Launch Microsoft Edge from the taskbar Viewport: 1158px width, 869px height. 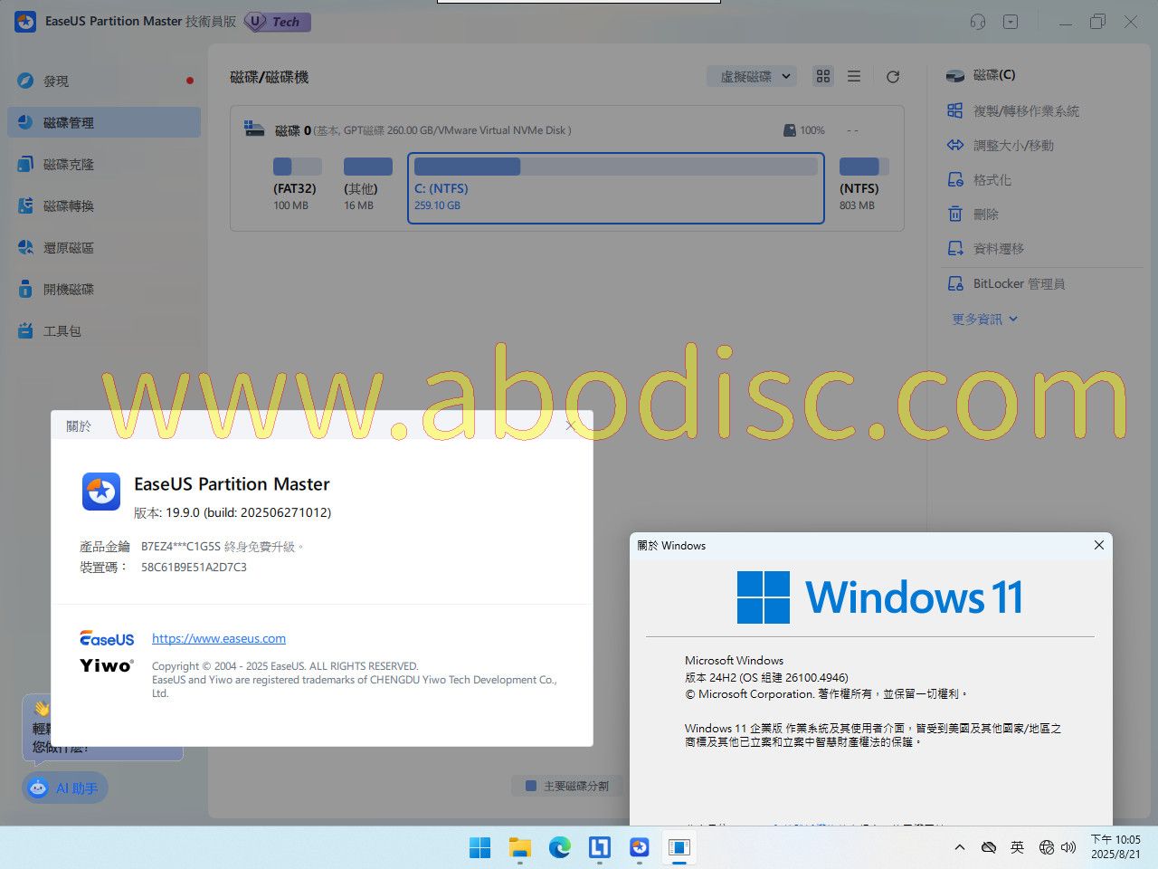pyautogui.click(x=560, y=847)
